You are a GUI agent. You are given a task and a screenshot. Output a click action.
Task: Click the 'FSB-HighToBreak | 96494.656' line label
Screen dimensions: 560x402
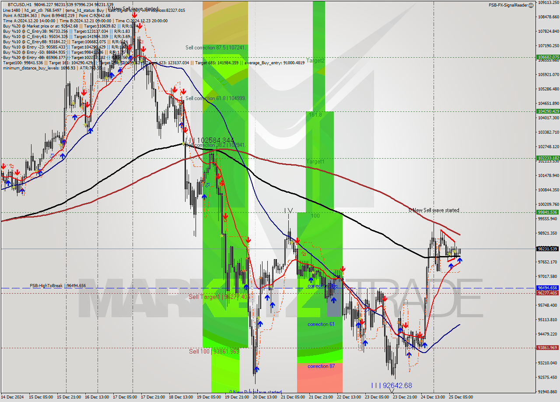pyautogui.click(x=58, y=286)
